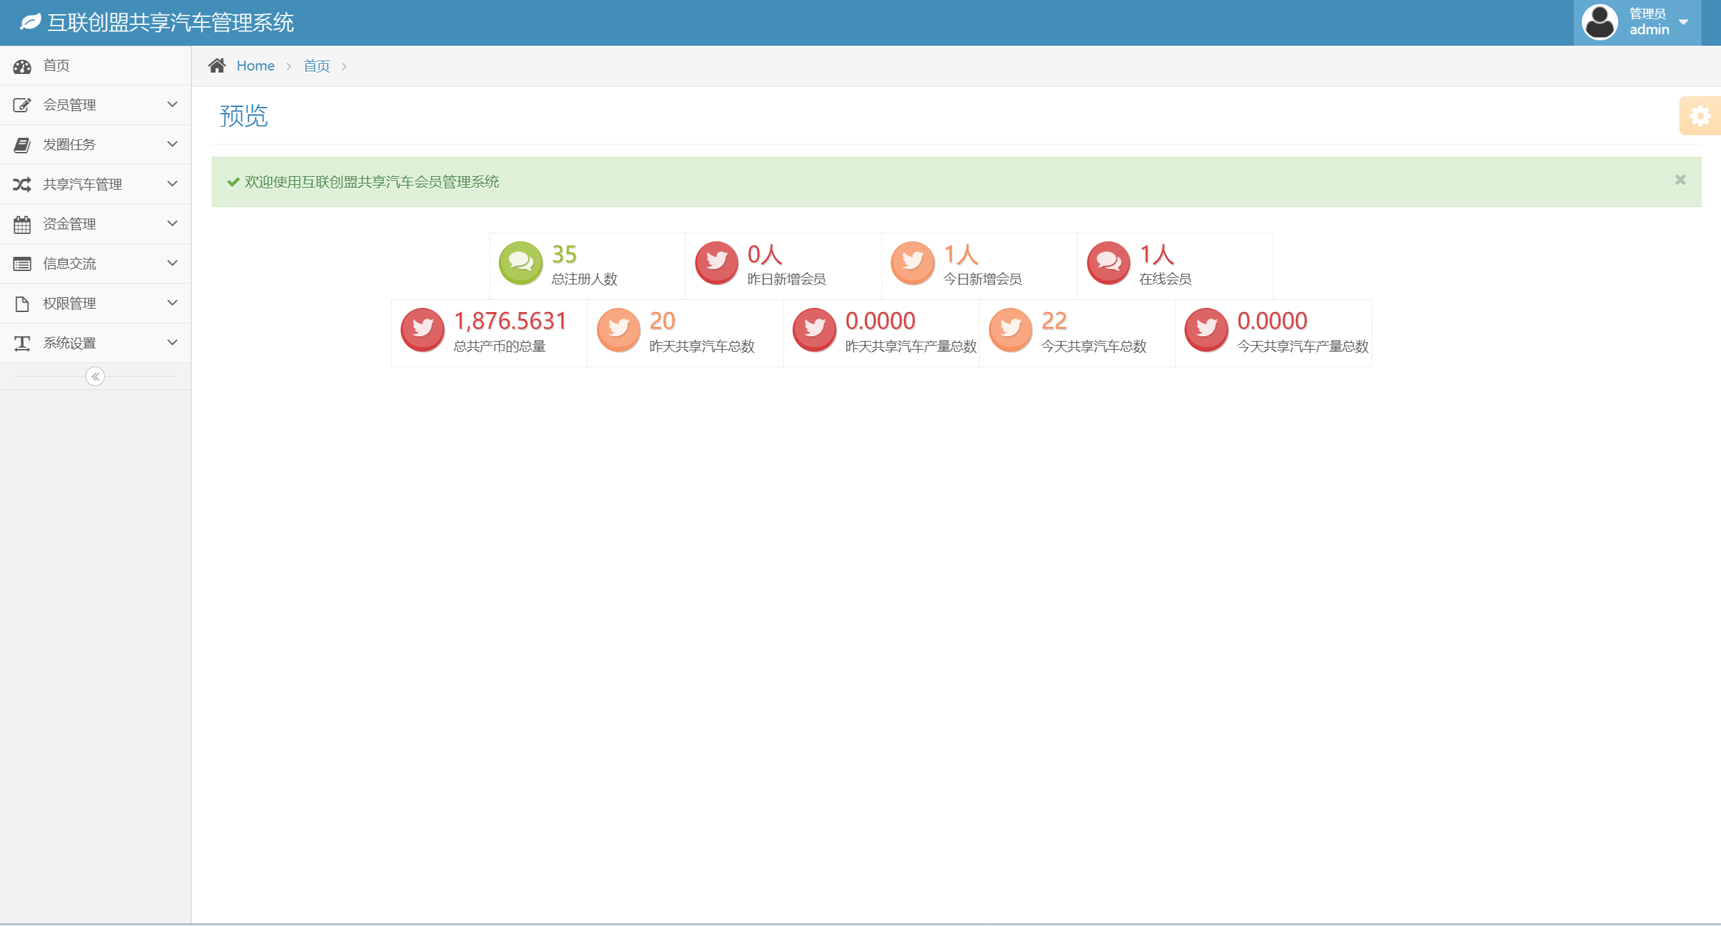
Task: Click the red chat icon for 在线会员
Action: pyautogui.click(x=1108, y=263)
